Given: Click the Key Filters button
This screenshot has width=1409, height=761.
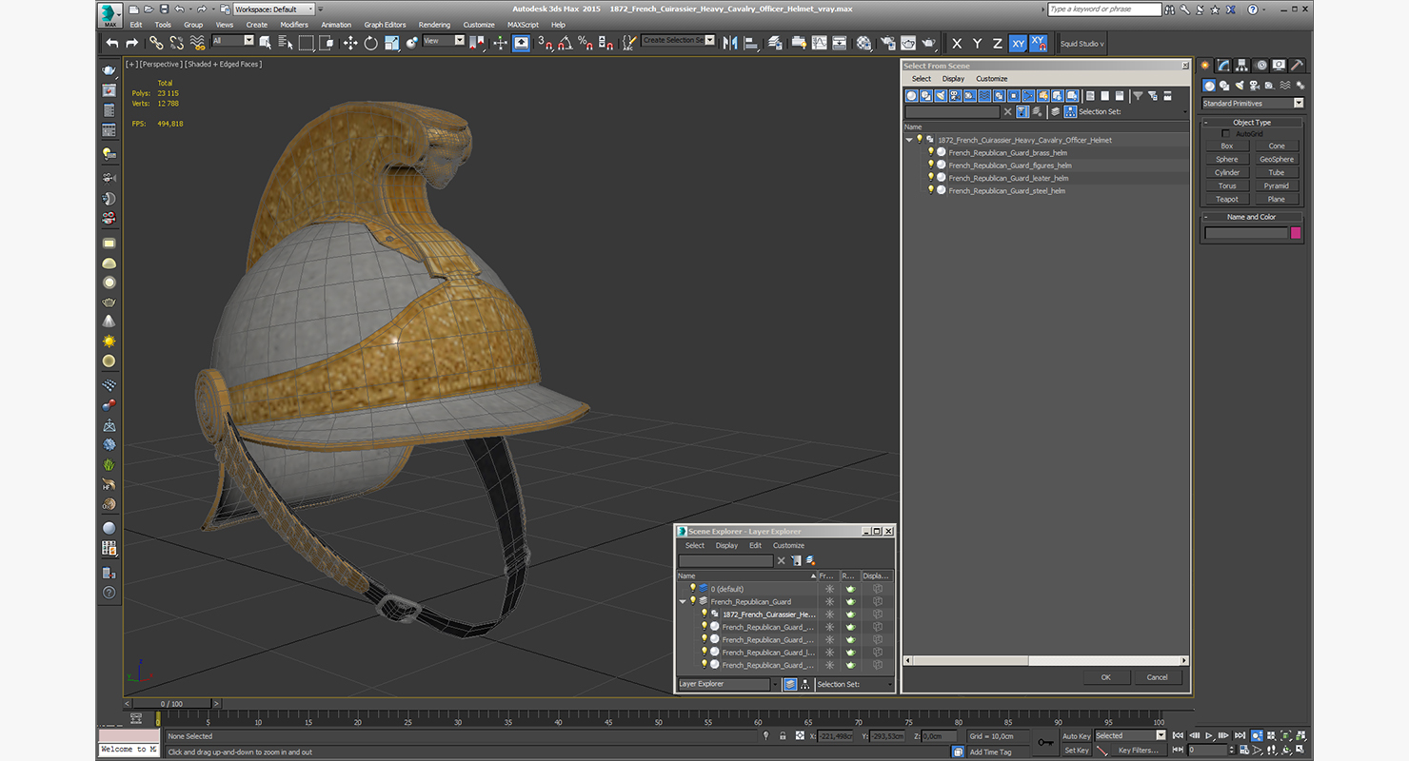Looking at the screenshot, I should pyautogui.click(x=1138, y=751).
